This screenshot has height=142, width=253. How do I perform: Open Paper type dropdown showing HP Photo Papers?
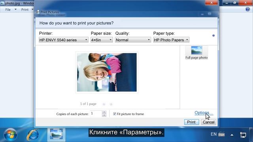(171, 40)
